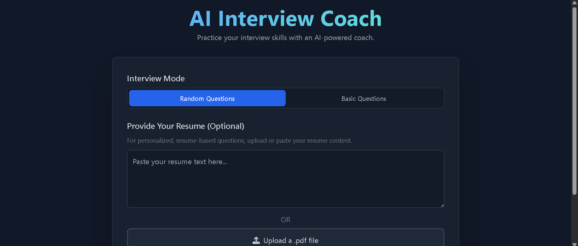This screenshot has height=246, width=578.
Task: Click the dashed upload drop zone
Action: click(x=285, y=238)
